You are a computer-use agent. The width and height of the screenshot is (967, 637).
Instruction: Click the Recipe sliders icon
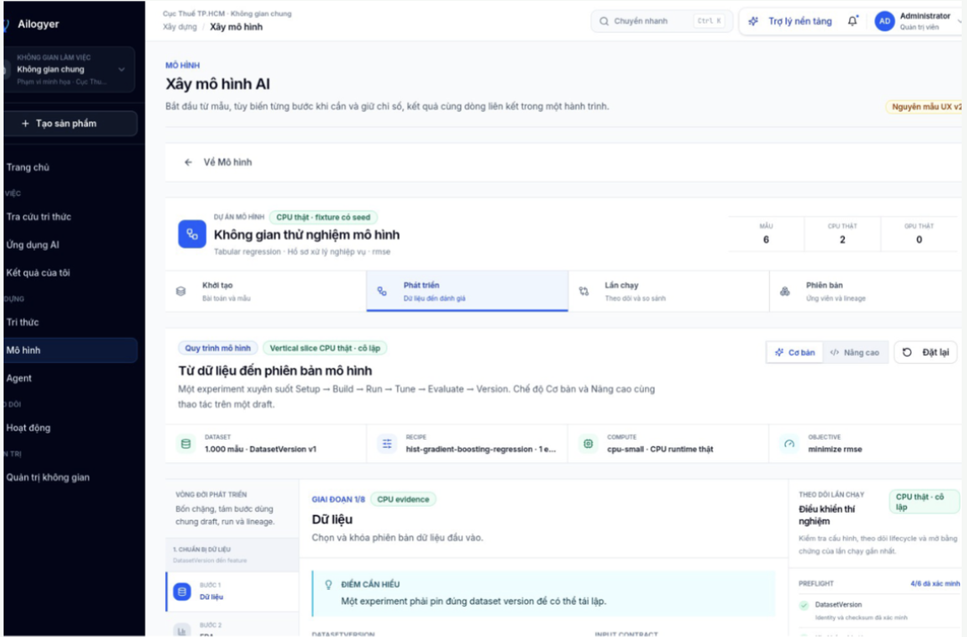click(x=386, y=443)
